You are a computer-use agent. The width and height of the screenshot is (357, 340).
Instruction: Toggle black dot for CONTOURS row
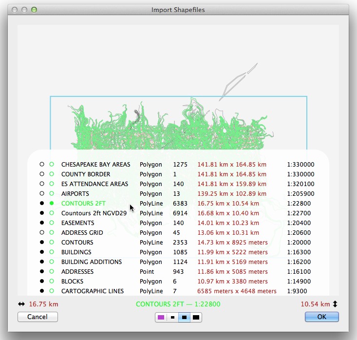pyautogui.click(x=42, y=242)
